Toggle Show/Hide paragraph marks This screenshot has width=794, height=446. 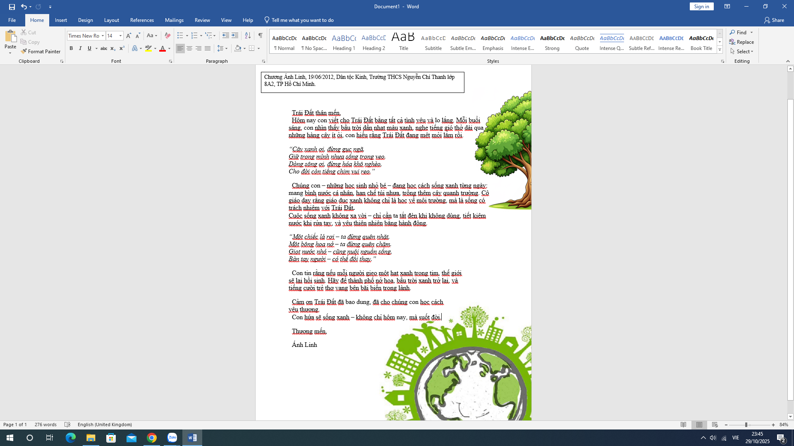(260, 36)
